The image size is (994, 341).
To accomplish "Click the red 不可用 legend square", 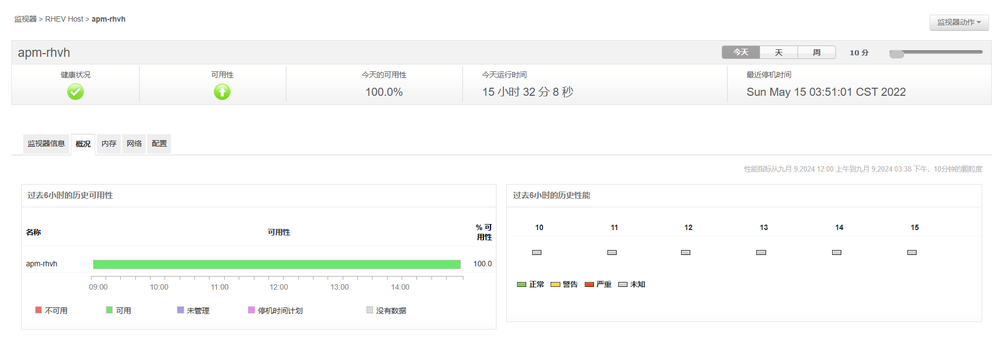I will (x=38, y=310).
